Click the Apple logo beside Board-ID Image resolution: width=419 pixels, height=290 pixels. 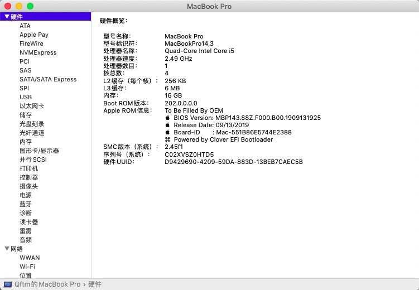[x=167, y=132]
